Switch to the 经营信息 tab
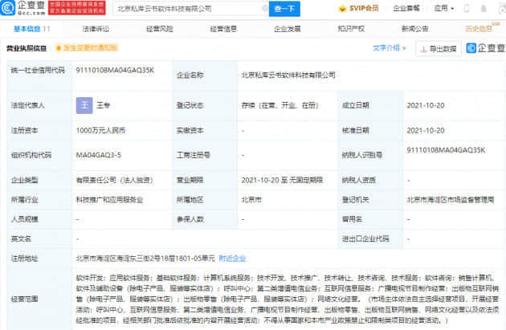Image resolution: width=506 pixels, height=330 pixels. click(223, 29)
